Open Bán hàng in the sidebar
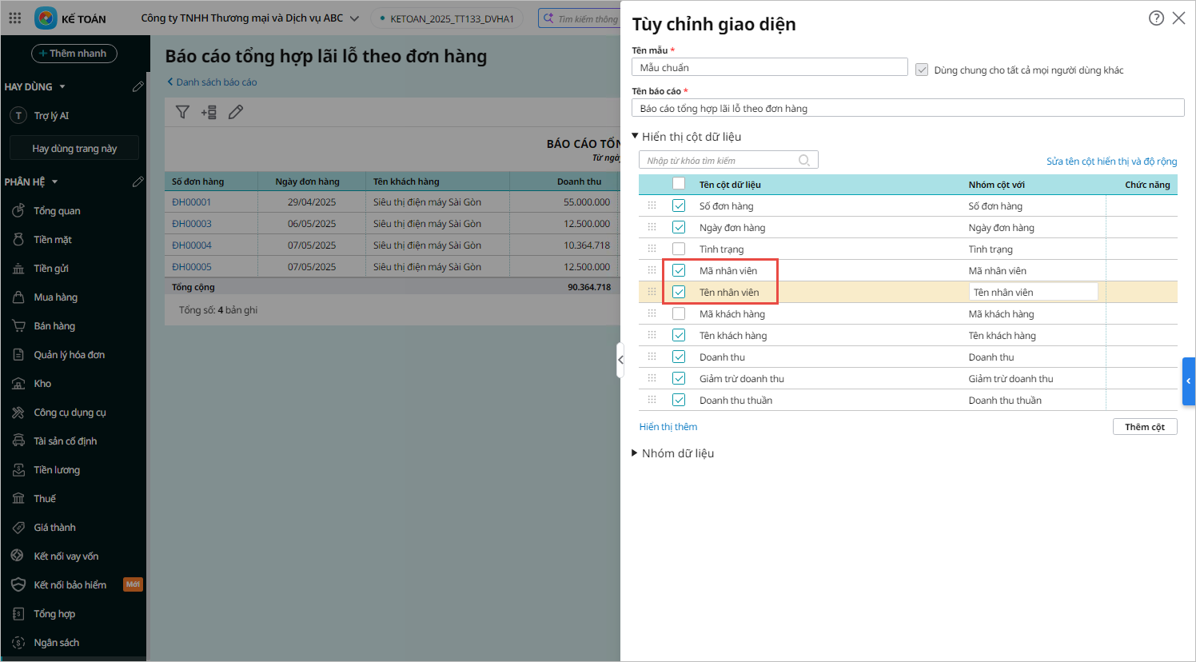The image size is (1196, 662). click(54, 326)
